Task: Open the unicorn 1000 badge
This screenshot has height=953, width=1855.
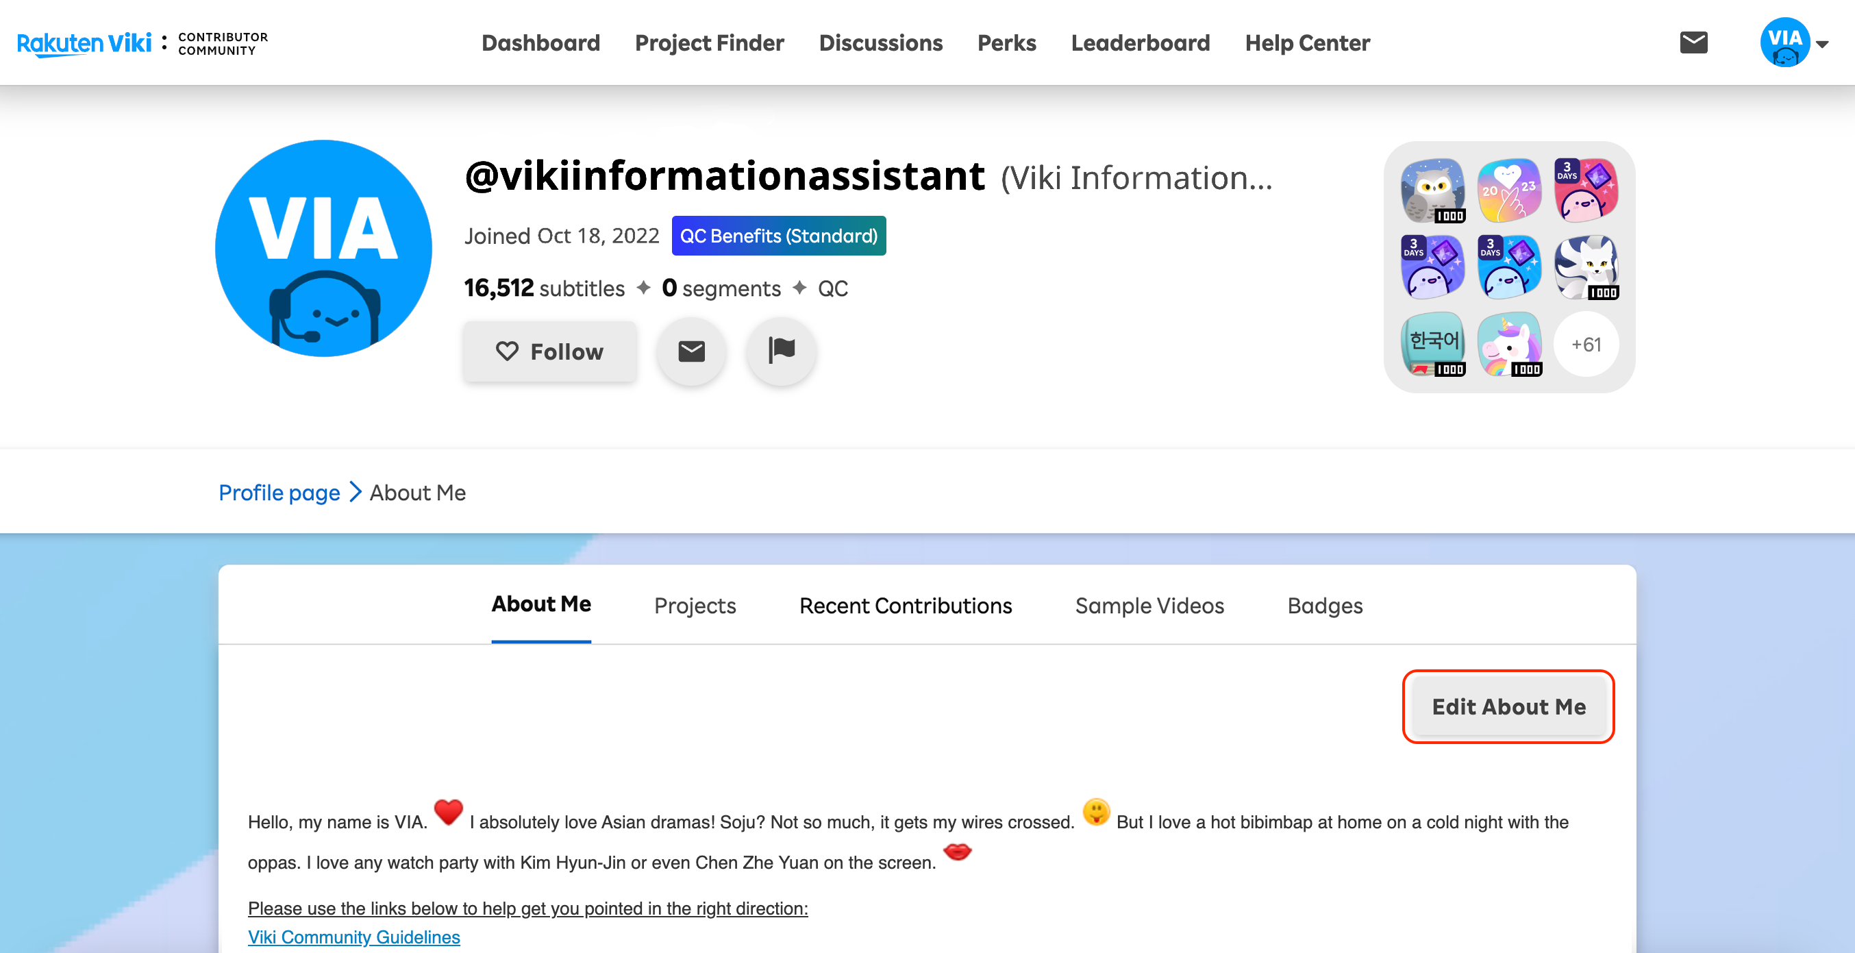Action: [1509, 345]
